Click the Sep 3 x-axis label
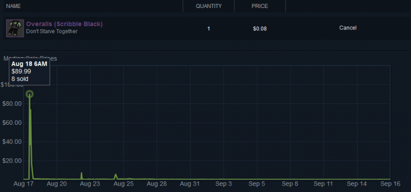This screenshot has height=192, width=411. click(x=224, y=184)
